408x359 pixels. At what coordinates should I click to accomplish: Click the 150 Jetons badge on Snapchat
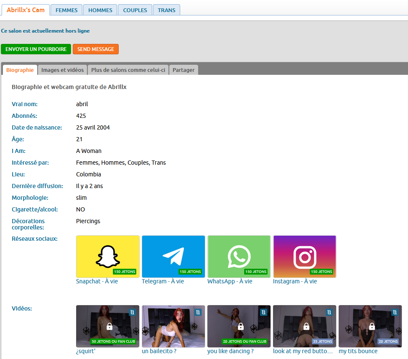pyautogui.click(x=125, y=272)
